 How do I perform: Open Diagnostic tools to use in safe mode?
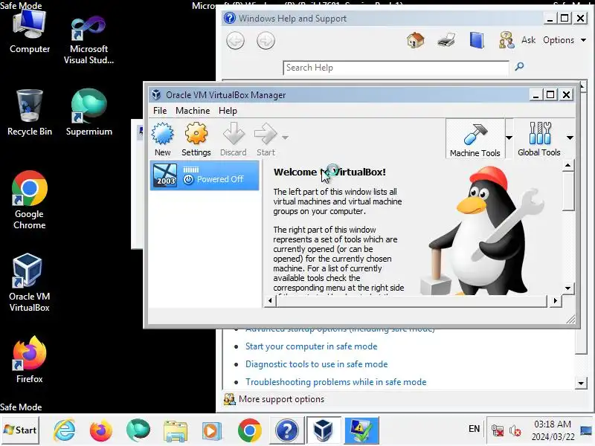tap(317, 364)
